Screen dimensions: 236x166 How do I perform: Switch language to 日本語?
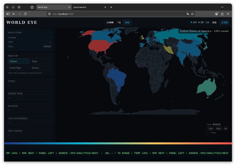pyautogui.click(x=224, y=22)
